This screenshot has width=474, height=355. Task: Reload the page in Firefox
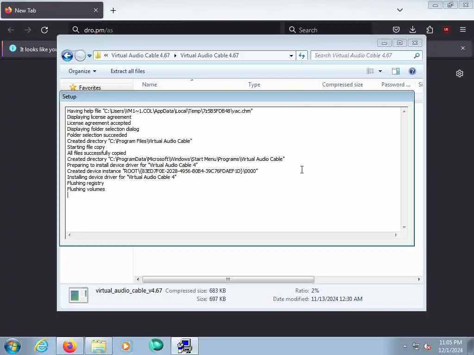click(x=44, y=30)
